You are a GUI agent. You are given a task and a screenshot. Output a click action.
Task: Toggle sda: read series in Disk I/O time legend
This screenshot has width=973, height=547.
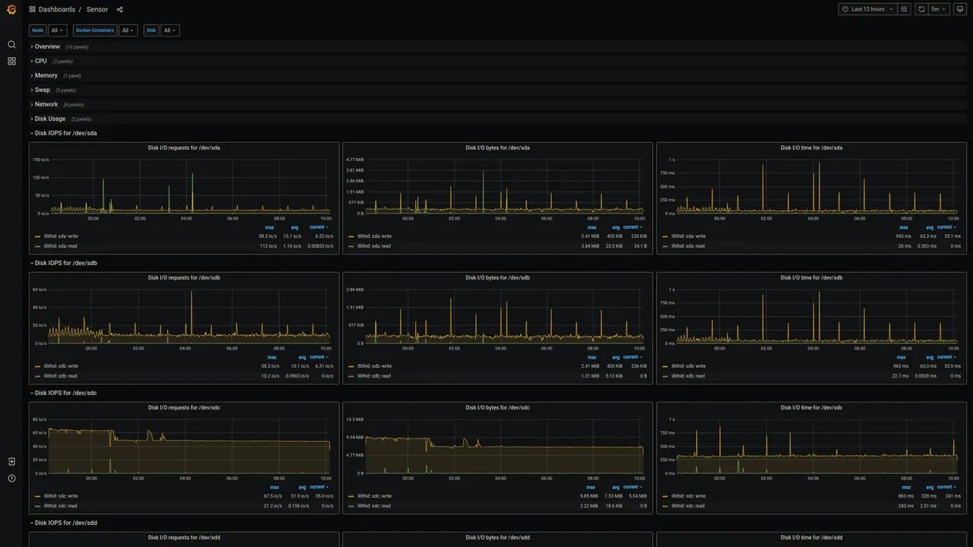click(688, 246)
